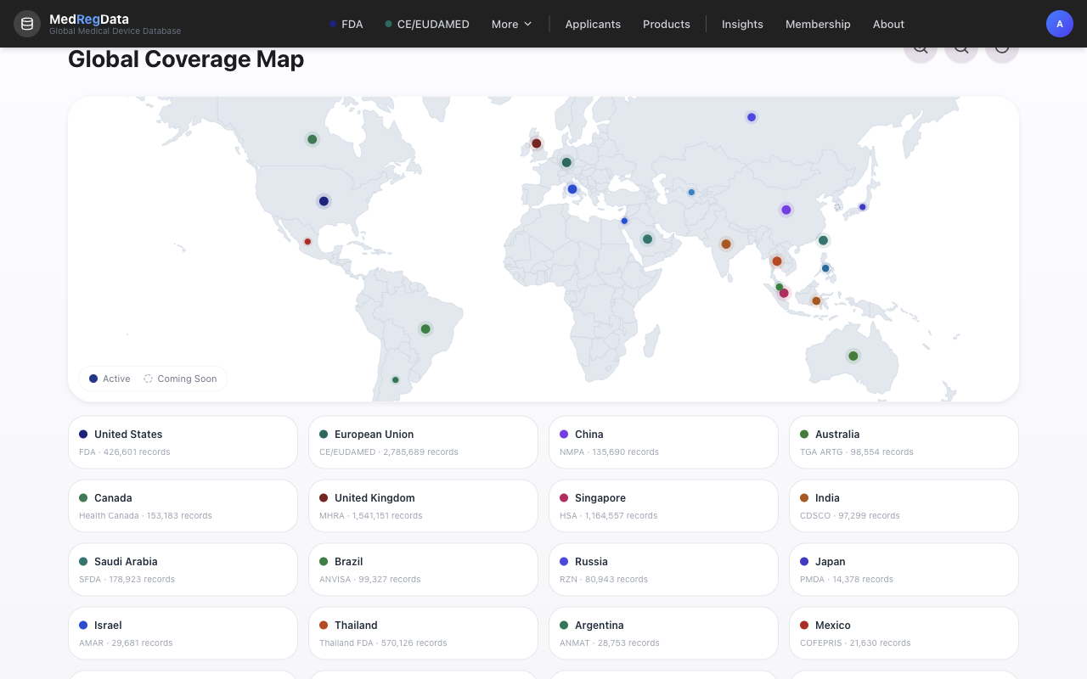Open the About page
This screenshot has height=679, width=1087.
pyautogui.click(x=888, y=24)
